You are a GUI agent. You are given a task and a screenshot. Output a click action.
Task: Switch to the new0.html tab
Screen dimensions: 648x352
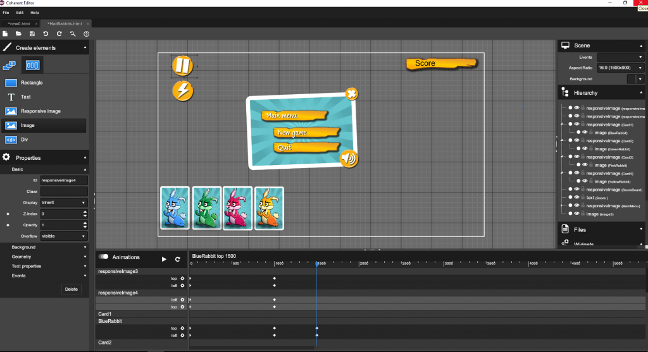tap(18, 23)
